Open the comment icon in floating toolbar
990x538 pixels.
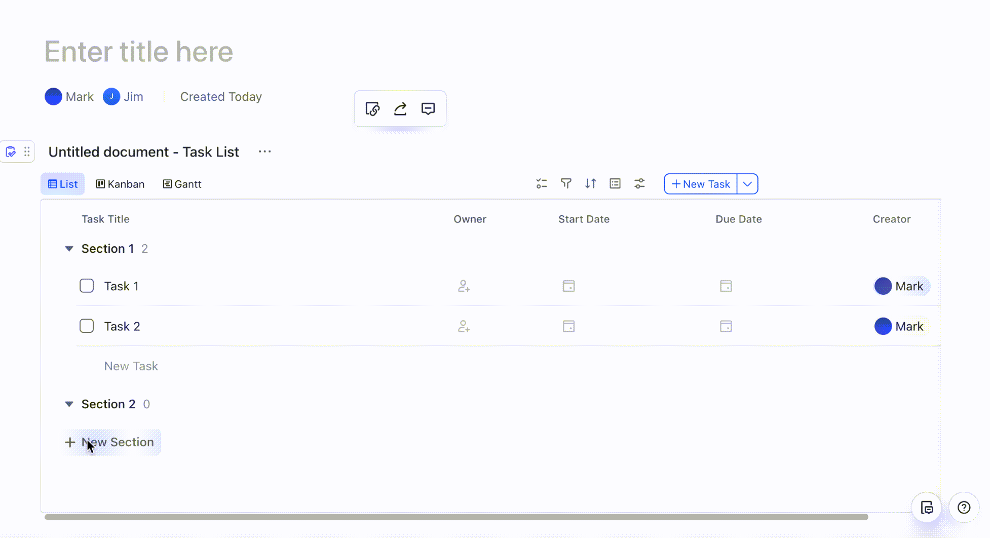pyautogui.click(x=428, y=109)
